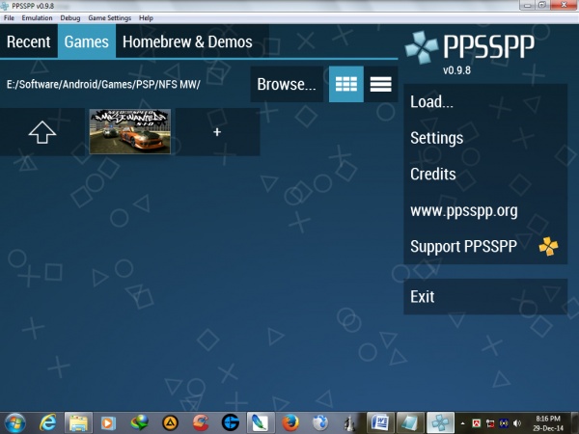Click the PPSSPP title bar icon
The height and width of the screenshot is (434, 579).
[5, 6]
